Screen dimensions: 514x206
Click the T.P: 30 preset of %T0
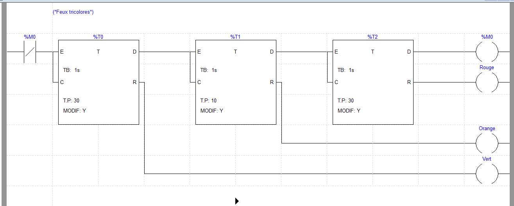71,101
